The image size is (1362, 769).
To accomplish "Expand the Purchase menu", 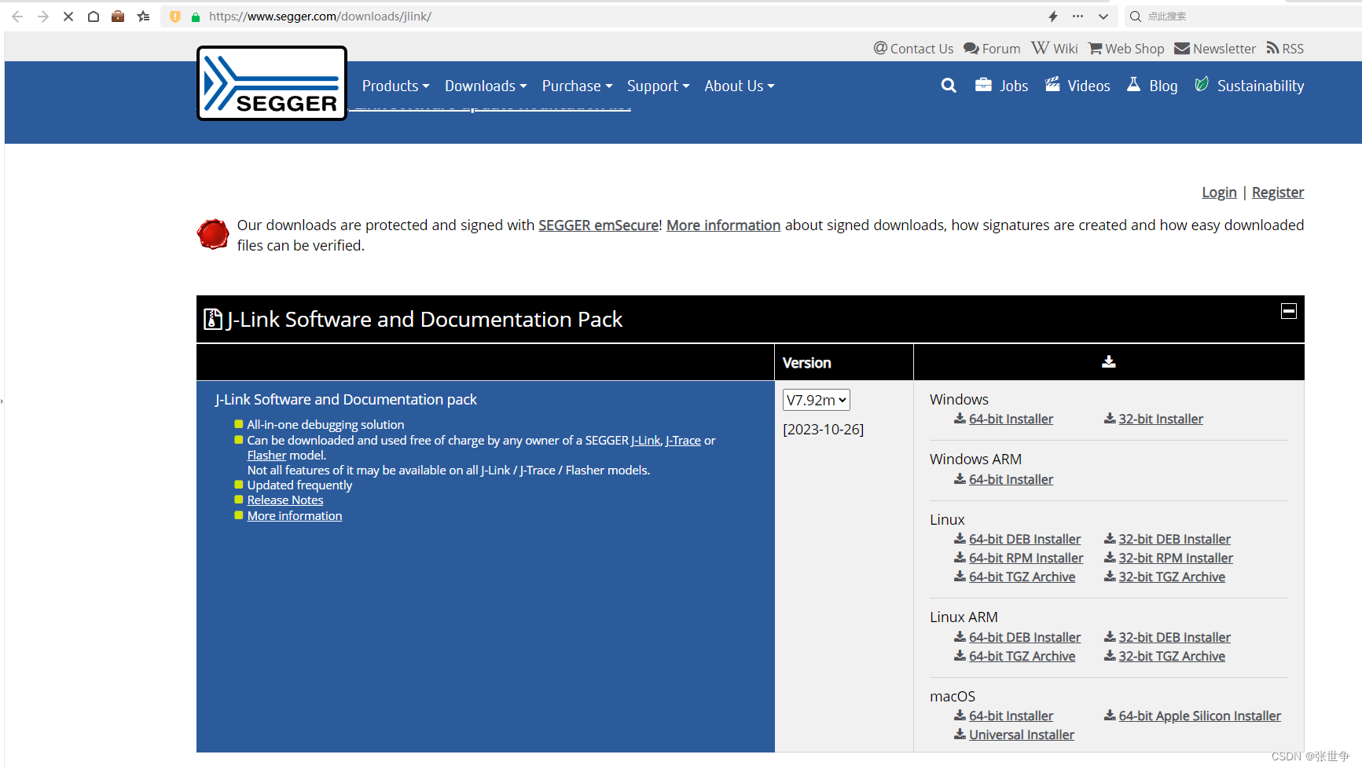I will point(577,86).
